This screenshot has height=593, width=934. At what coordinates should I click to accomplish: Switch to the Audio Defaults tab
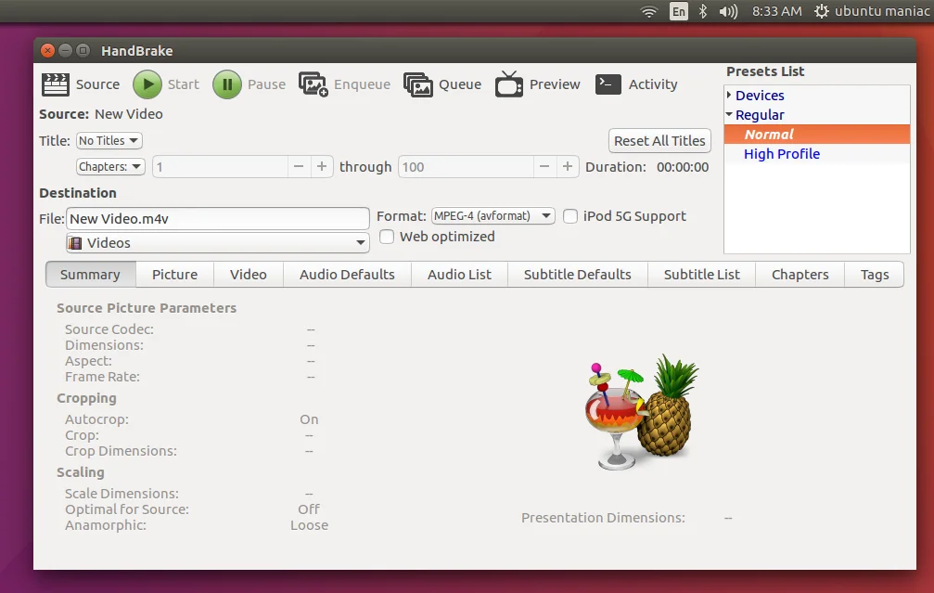pos(347,275)
